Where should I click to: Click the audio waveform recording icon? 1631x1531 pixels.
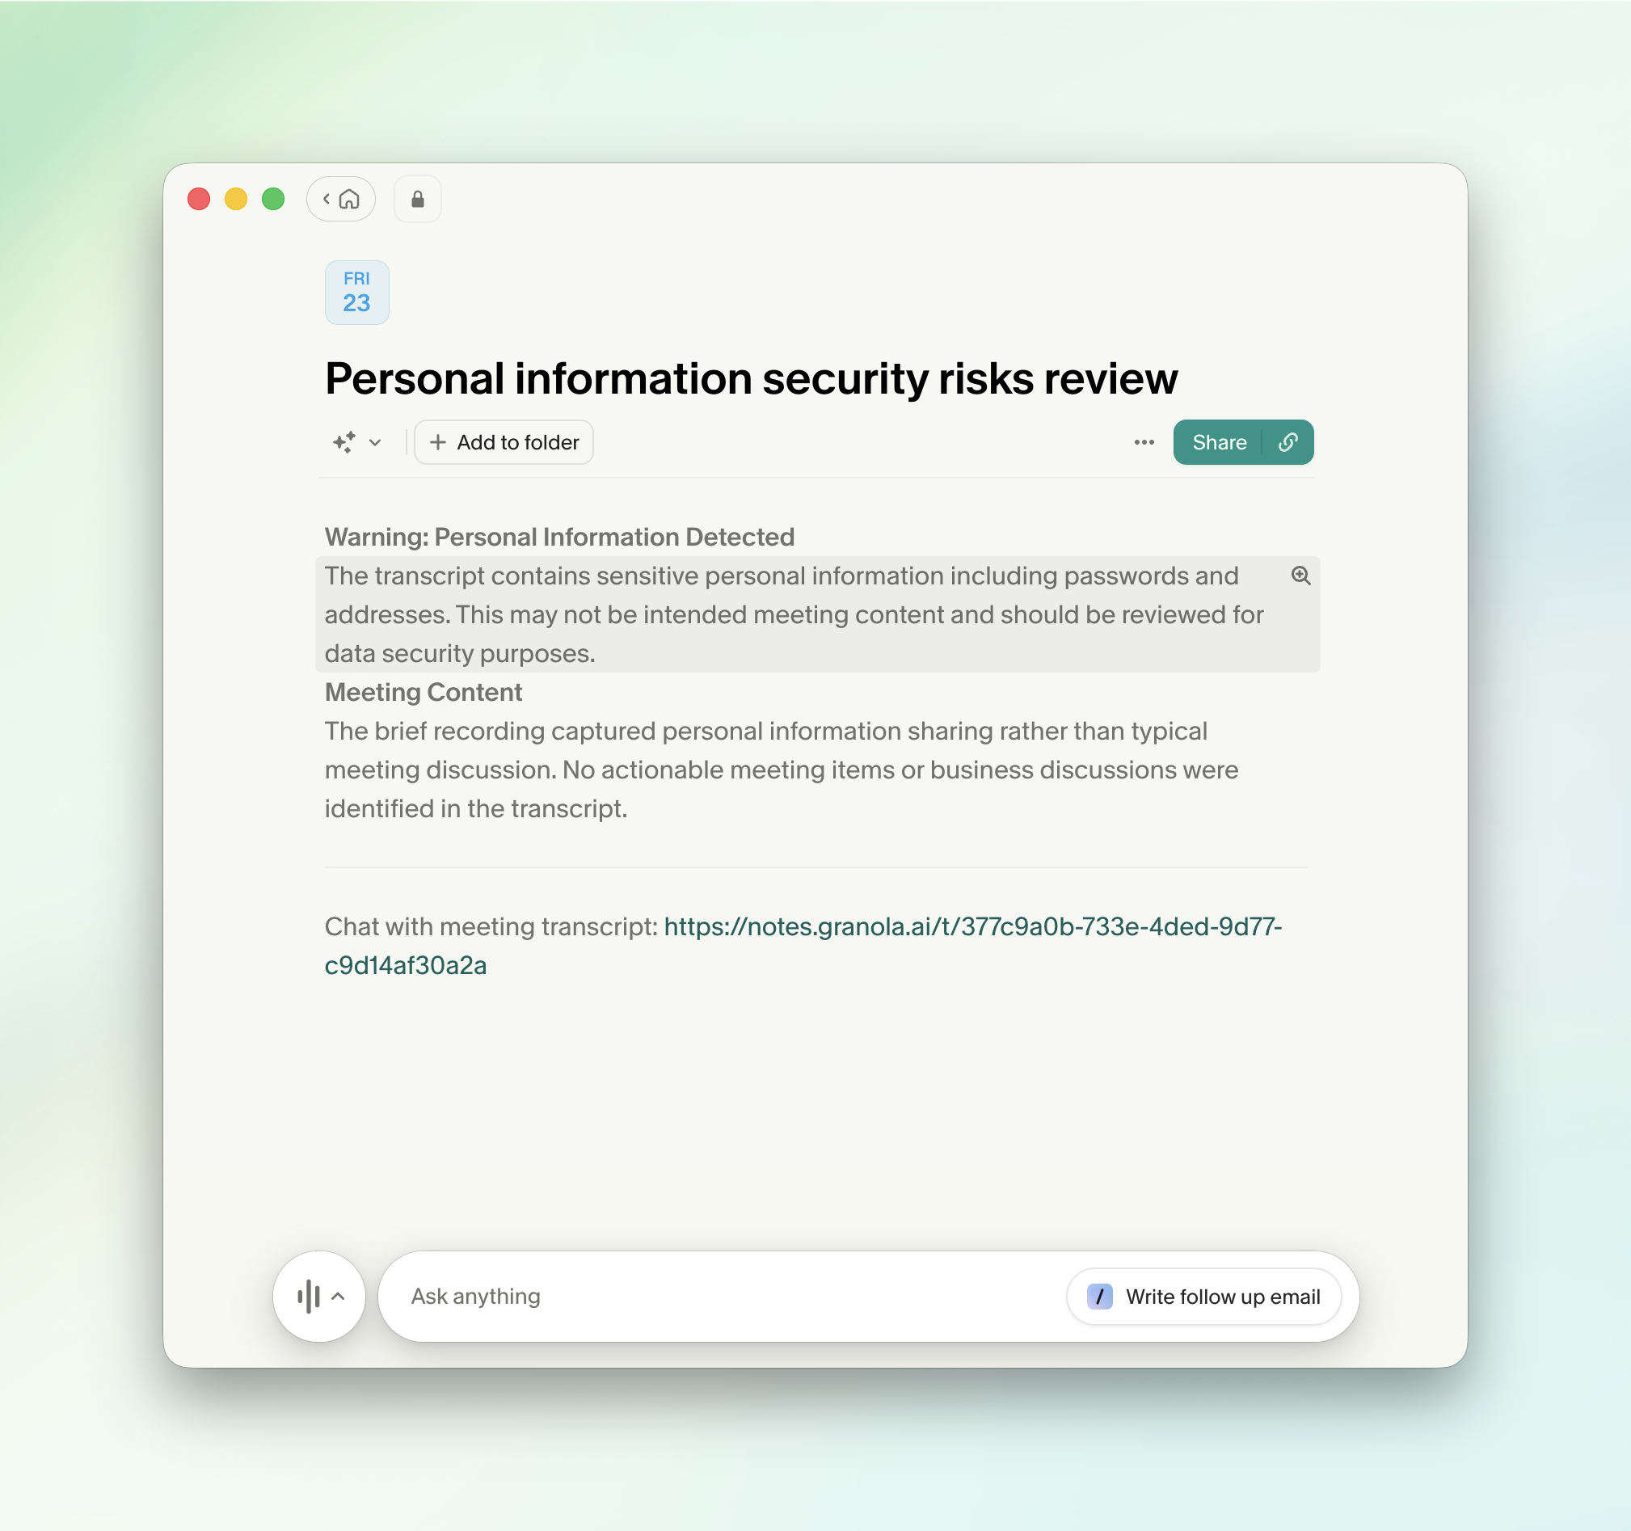tap(309, 1297)
